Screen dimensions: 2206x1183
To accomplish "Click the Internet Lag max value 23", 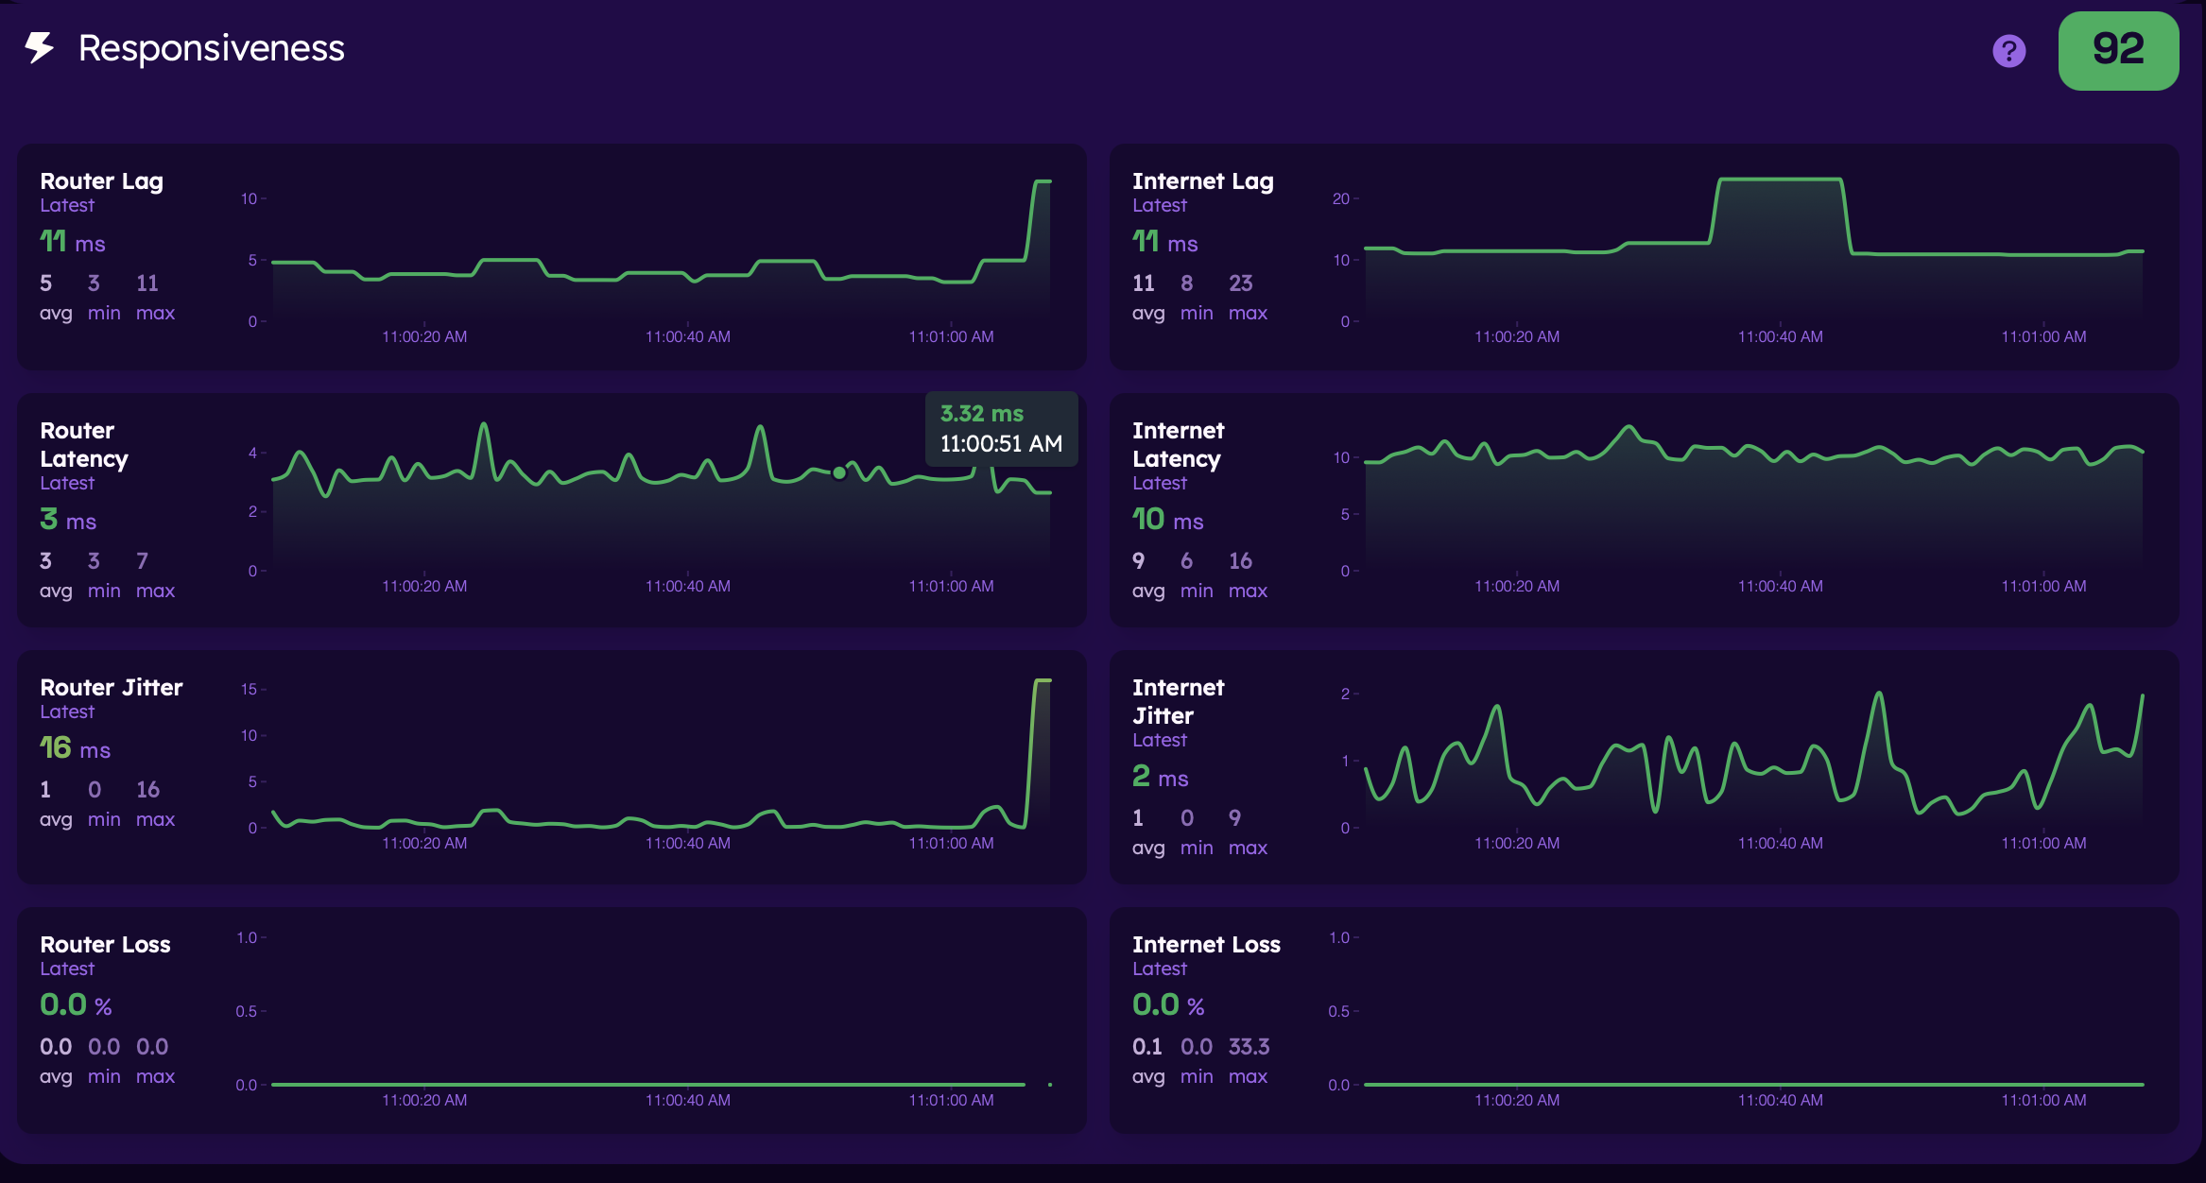I will click(x=1240, y=283).
